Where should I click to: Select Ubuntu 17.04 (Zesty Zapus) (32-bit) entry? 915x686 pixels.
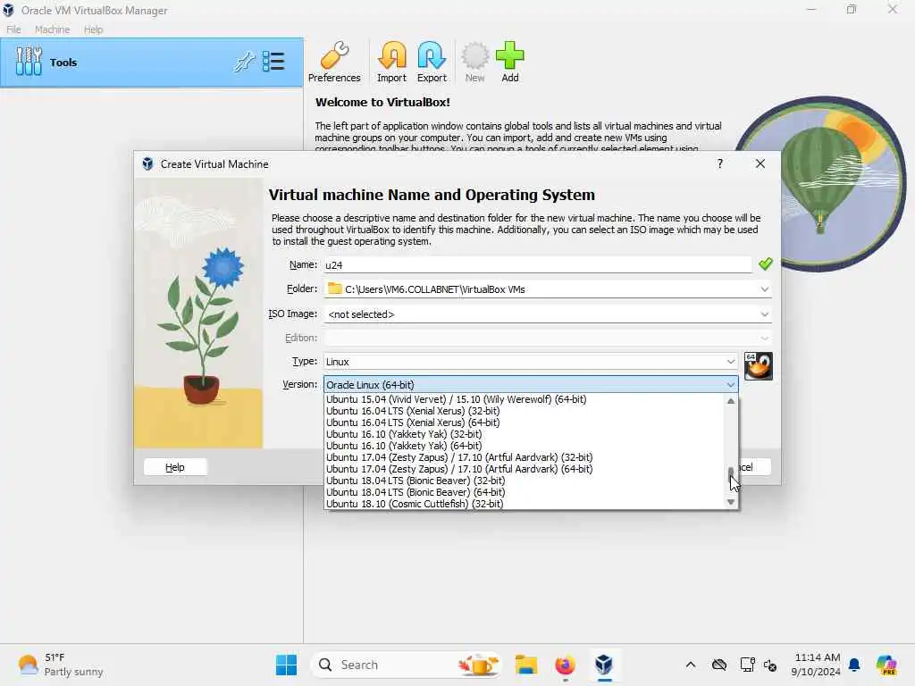[x=525, y=458]
